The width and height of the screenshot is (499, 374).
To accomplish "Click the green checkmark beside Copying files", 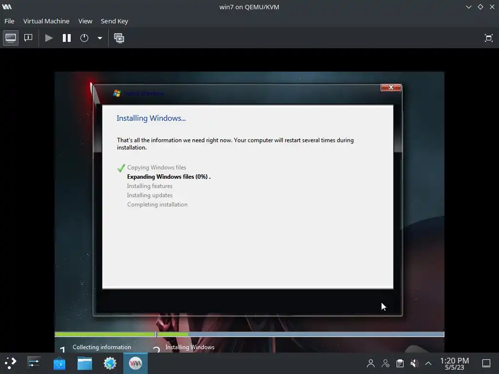I will tap(121, 168).
